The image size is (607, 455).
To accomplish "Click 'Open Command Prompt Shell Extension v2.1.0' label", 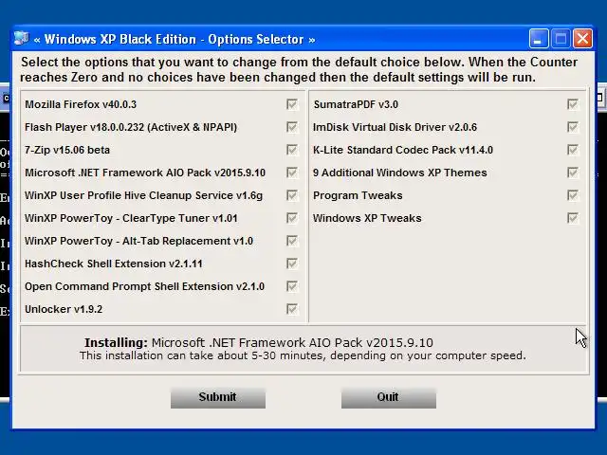I will point(145,286).
